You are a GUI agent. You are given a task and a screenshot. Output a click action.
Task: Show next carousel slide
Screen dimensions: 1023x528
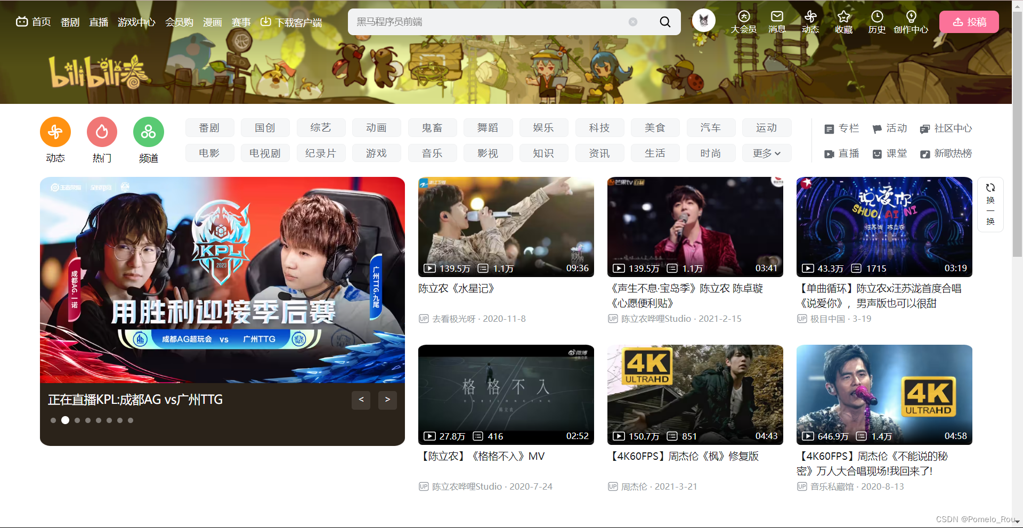[x=387, y=400]
